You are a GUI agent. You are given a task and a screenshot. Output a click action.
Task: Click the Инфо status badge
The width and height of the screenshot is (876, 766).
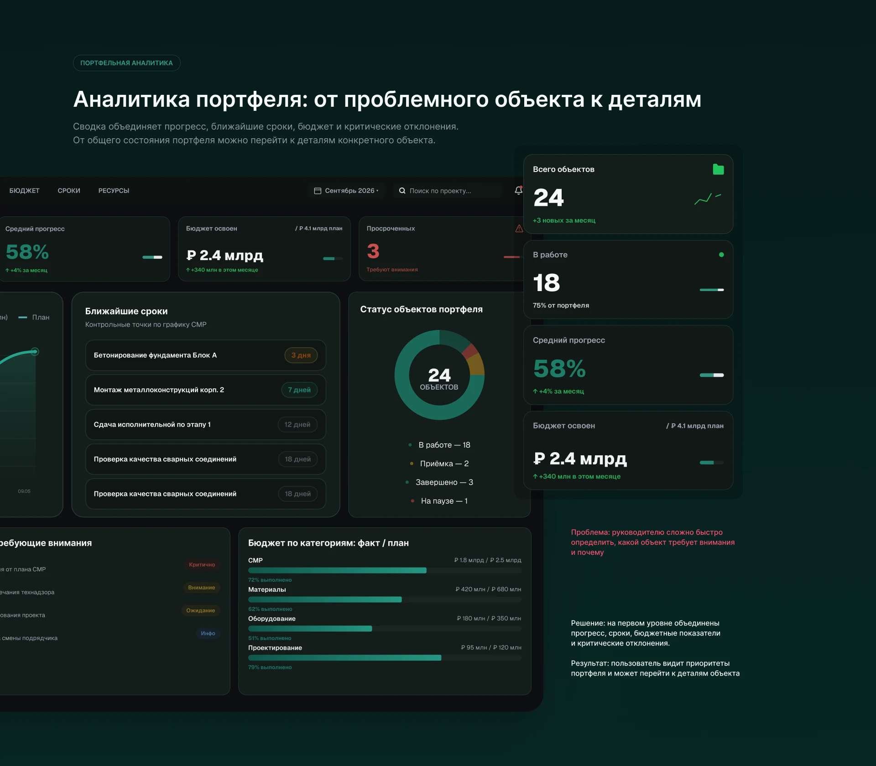208,633
